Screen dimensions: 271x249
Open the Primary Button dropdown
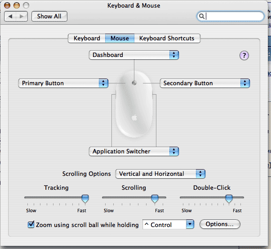(x=63, y=83)
